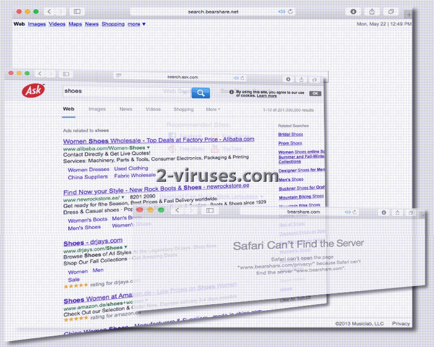The height and width of the screenshot is (347, 434).
Task: Select the Images tab on Ask results
Action: [x=97, y=109]
